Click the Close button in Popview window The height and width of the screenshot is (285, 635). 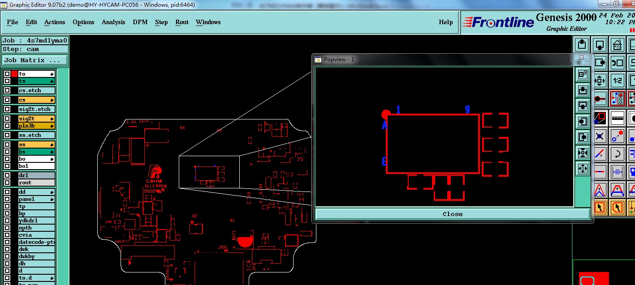pyautogui.click(x=453, y=214)
